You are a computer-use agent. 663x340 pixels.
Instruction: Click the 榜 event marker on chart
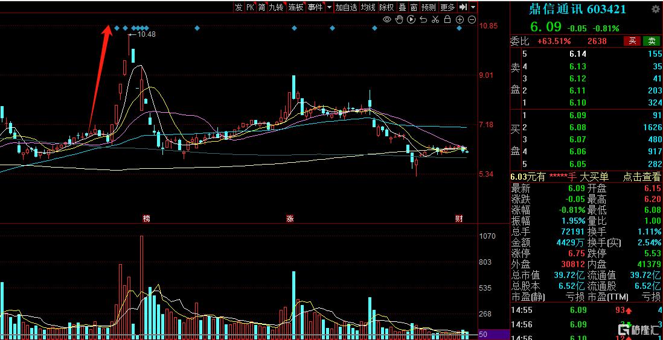pyautogui.click(x=146, y=219)
